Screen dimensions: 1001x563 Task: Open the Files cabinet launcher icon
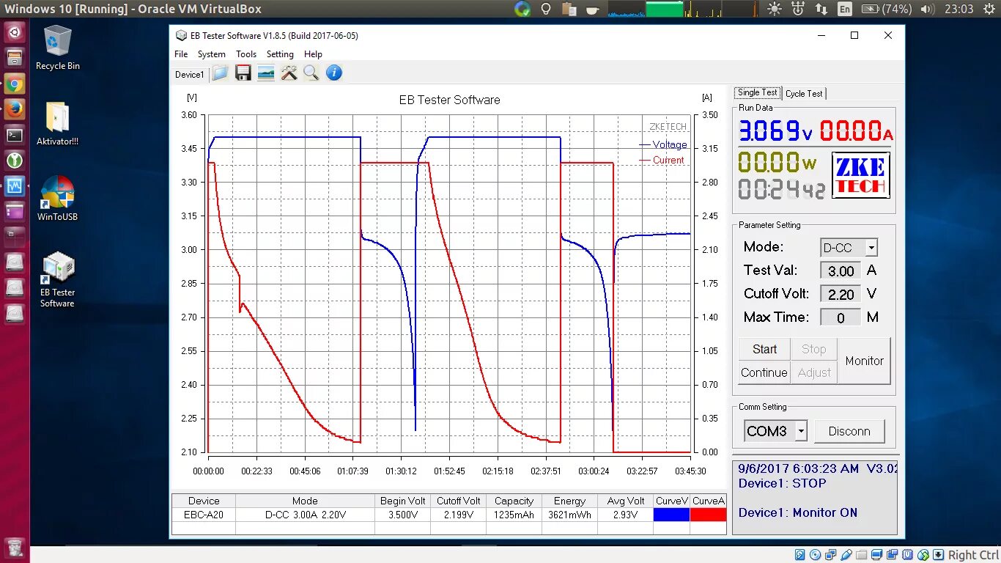click(15, 59)
